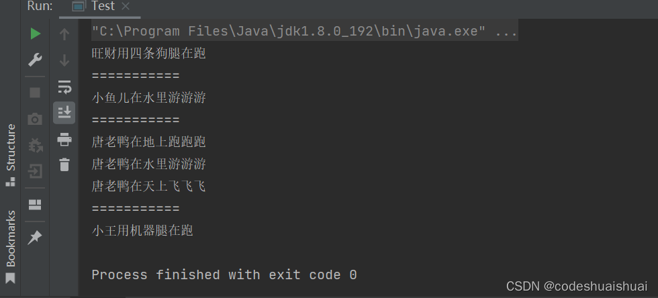The height and width of the screenshot is (298, 658).
Task: Expand folded java.exe command line ellipsis
Action: point(506,31)
